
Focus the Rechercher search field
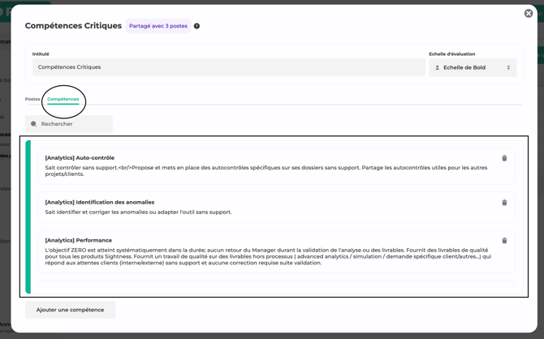pos(73,124)
